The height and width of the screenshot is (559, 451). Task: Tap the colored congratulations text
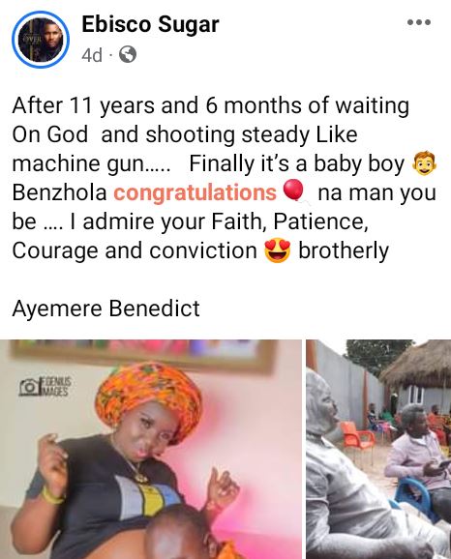coord(195,192)
